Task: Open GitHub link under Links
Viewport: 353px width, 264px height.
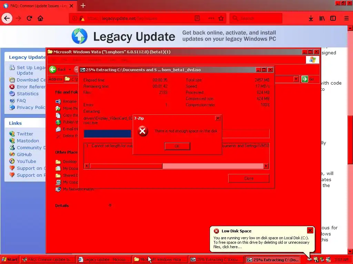Action: tap(24, 154)
